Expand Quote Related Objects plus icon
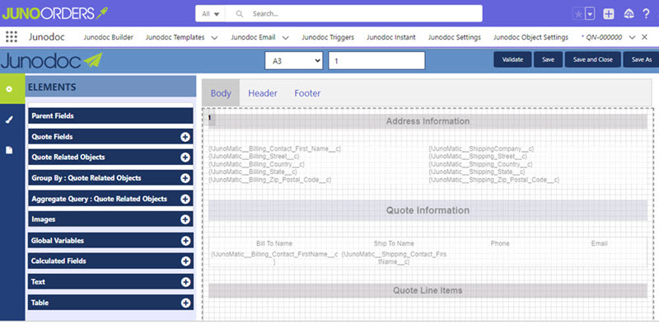The height and width of the screenshot is (325, 659). pyautogui.click(x=185, y=158)
